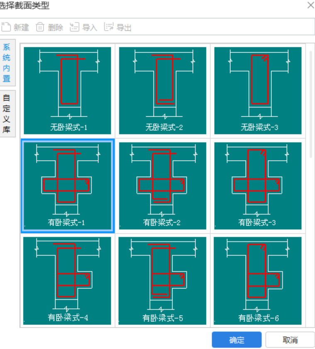The image size is (315, 349).
Task: Switch to the 自定义库 tab
Action: tap(7, 114)
